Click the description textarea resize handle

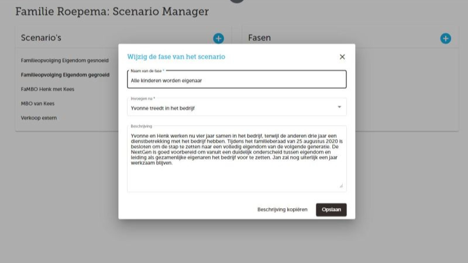(341, 186)
